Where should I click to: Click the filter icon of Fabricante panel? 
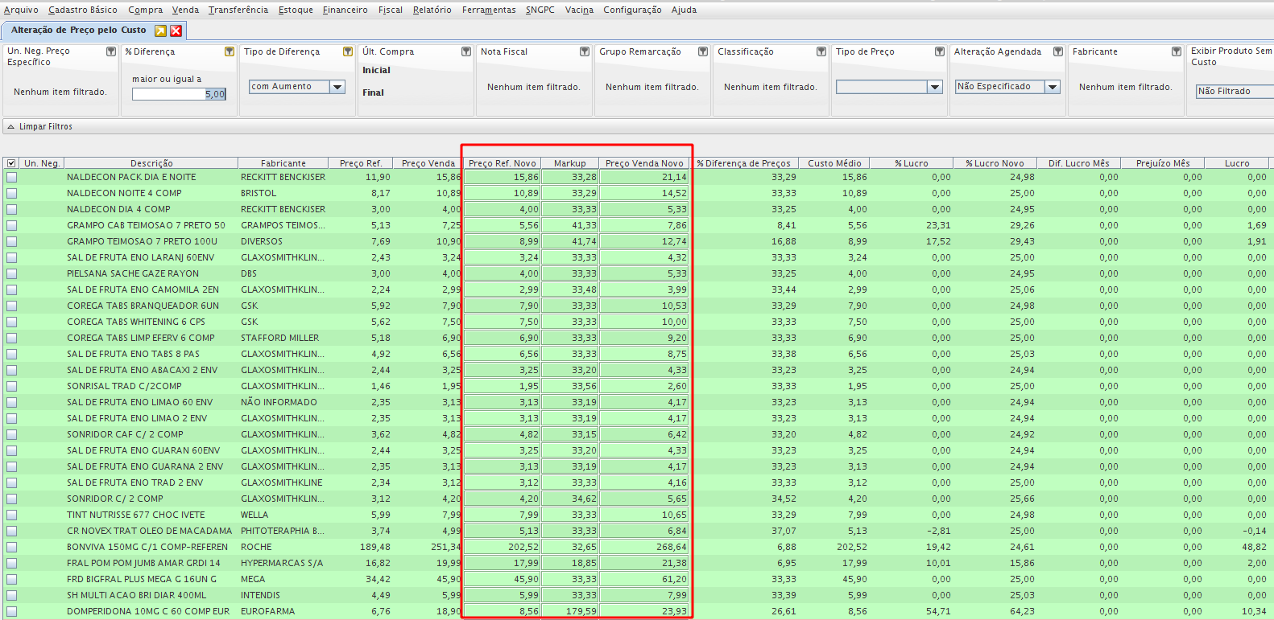[1177, 51]
